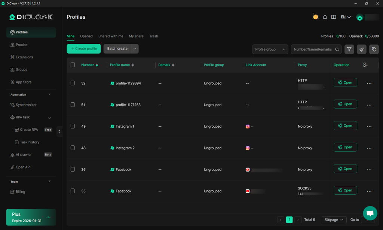
Task: Click the notification bell icon
Action: tap(325, 17)
